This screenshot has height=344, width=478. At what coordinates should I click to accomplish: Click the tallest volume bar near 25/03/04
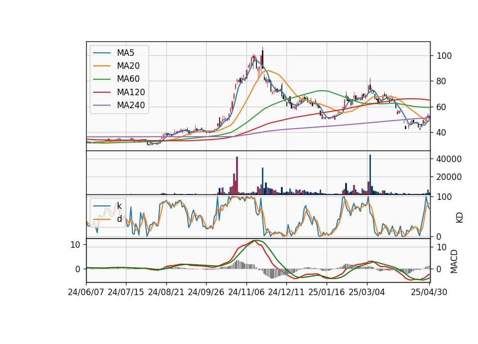click(370, 174)
